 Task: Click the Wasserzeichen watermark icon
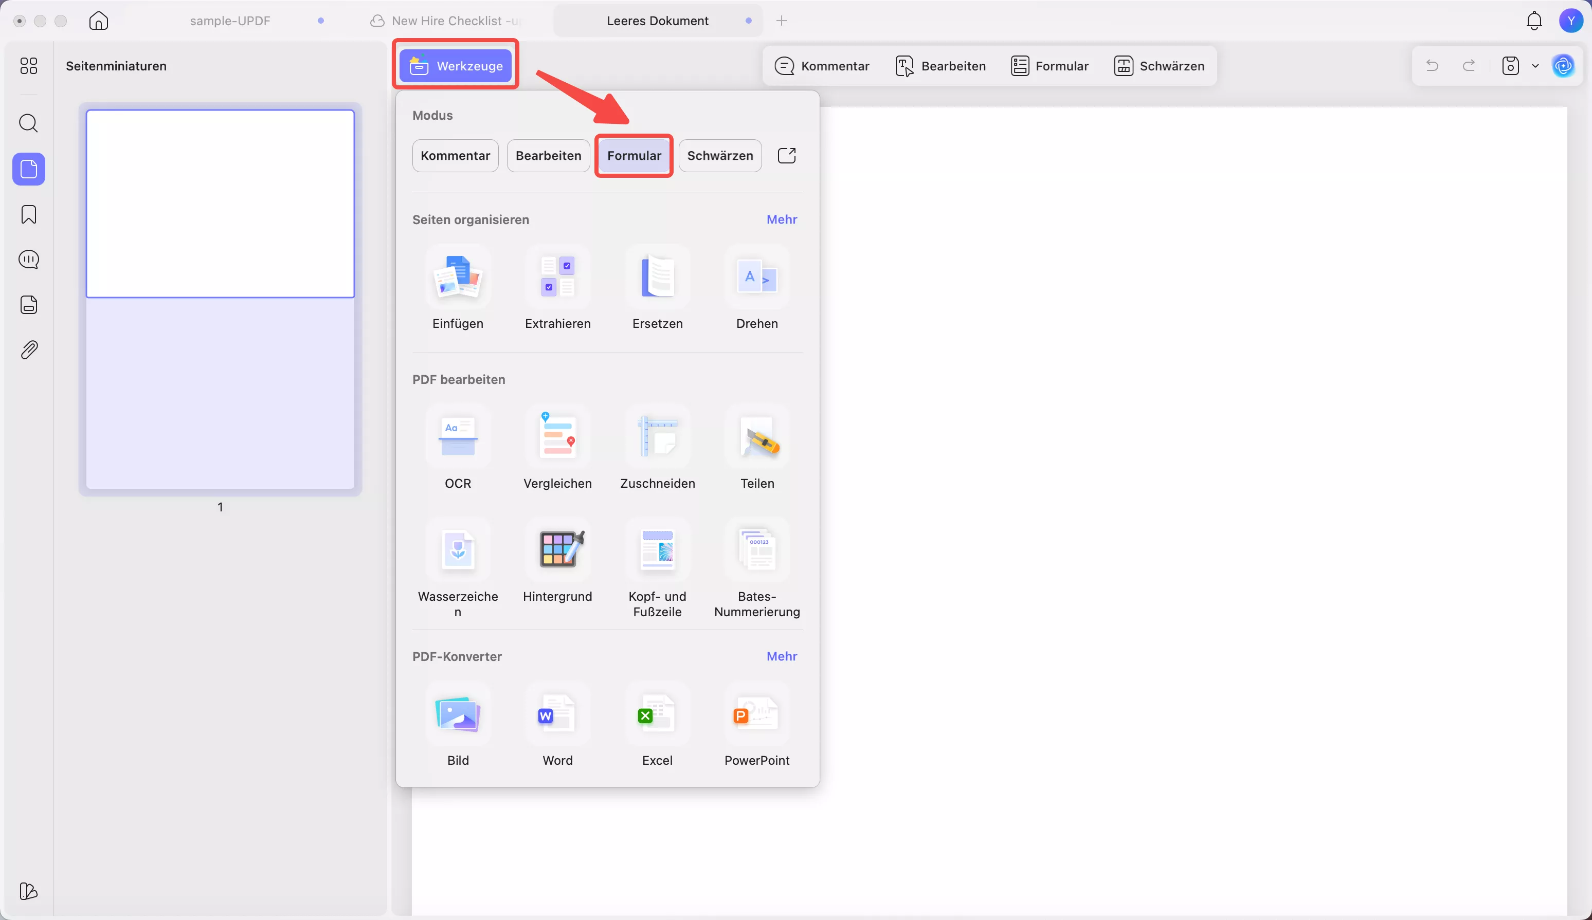pyautogui.click(x=457, y=550)
